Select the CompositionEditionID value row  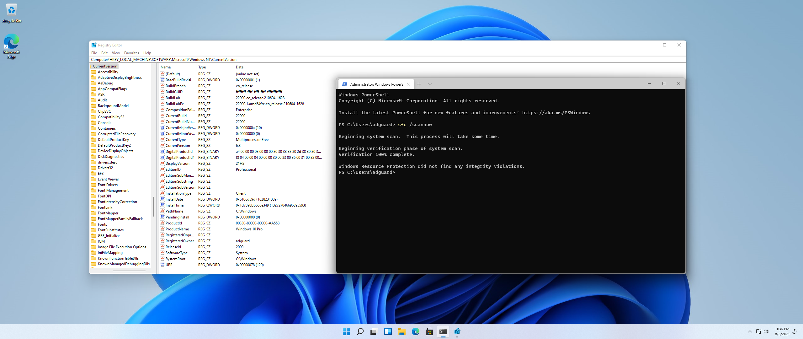click(241, 110)
